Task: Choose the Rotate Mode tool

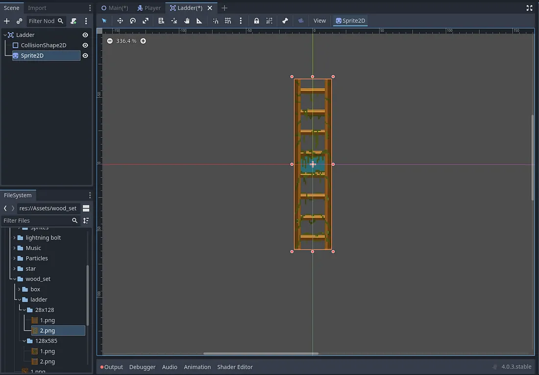Action: [x=133, y=21]
